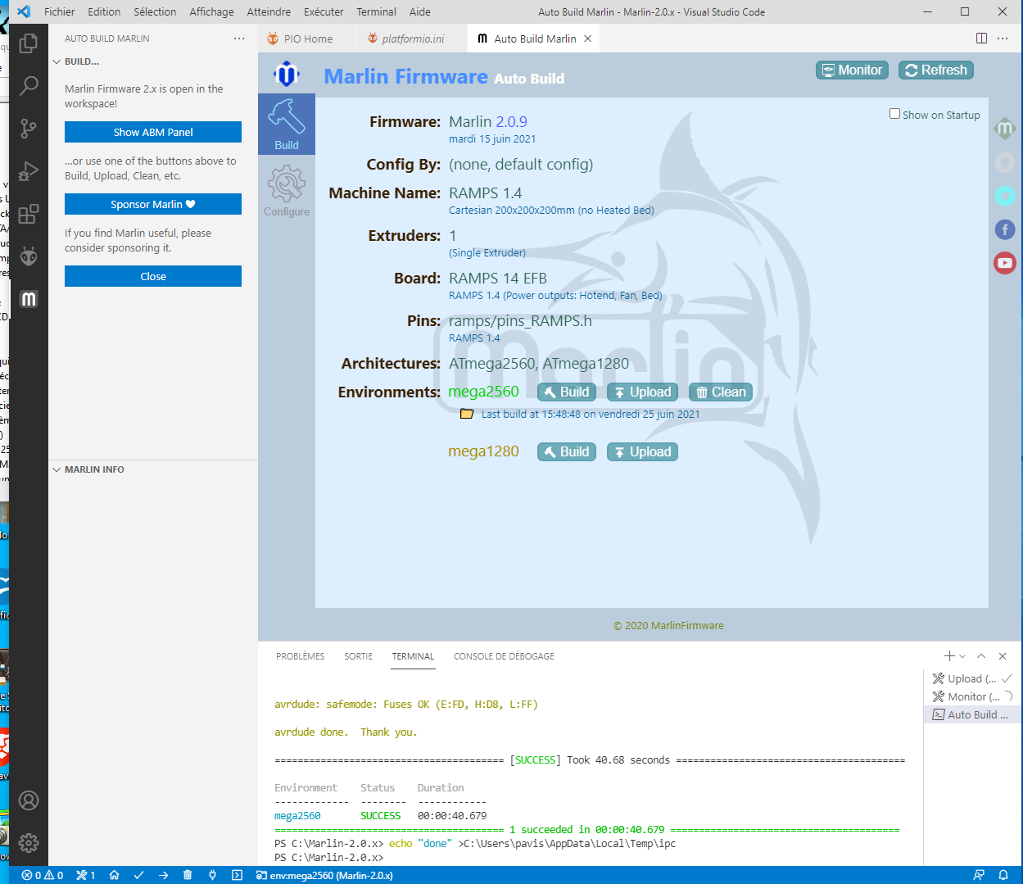Click the Refresh button

click(x=936, y=70)
